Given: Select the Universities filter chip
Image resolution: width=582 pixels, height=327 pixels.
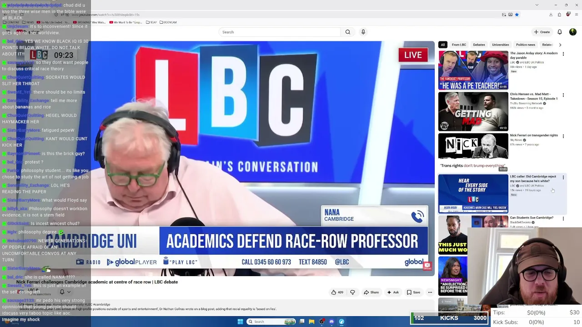Looking at the screenshot, I should click(x=500, y=45).
